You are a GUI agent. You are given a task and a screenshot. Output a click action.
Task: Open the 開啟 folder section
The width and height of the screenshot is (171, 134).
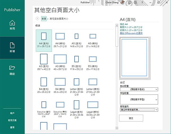[12, 70]
